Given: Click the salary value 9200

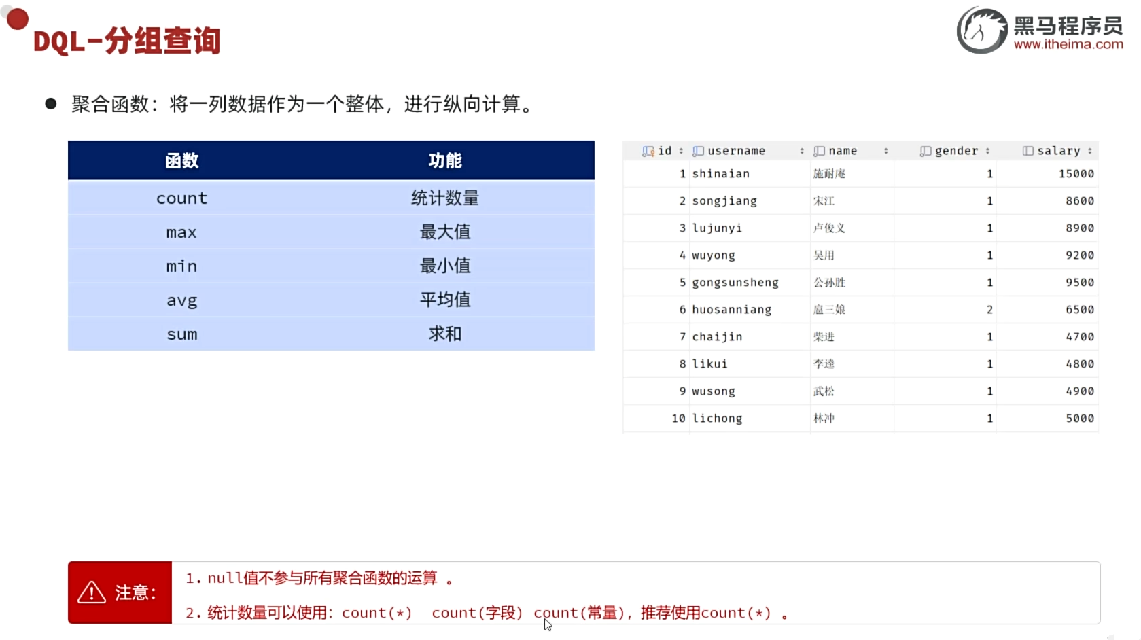Looking at the screenshot, I should pos(1080,255).
